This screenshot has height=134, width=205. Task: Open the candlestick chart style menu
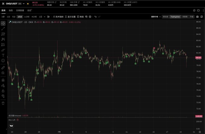point(48,17)
